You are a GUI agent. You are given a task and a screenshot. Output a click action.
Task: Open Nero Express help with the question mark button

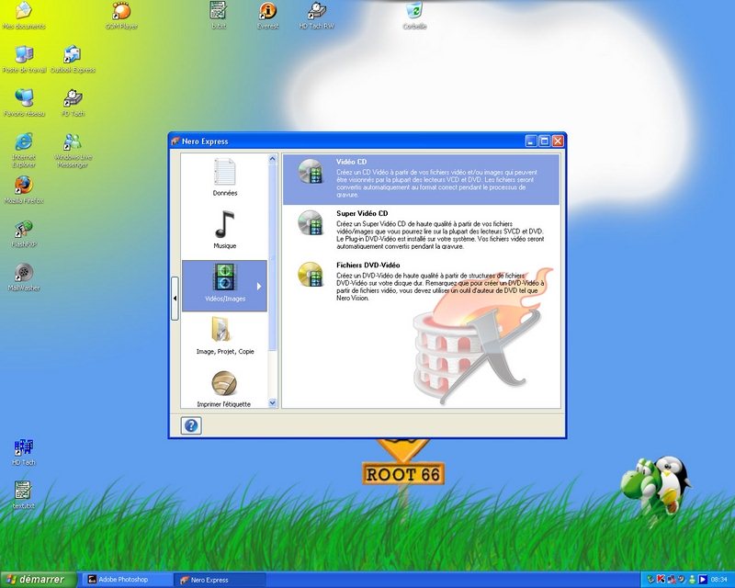(x=191, y=425)
